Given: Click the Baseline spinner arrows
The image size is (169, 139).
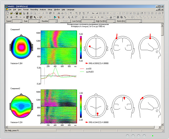Looking at the screenshot, I should click(x=56, y=21).
